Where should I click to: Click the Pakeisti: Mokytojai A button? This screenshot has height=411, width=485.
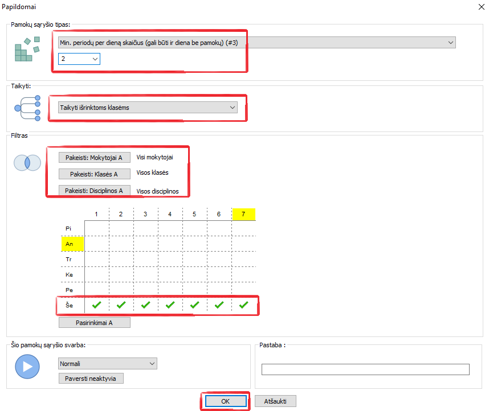(95, 158)
